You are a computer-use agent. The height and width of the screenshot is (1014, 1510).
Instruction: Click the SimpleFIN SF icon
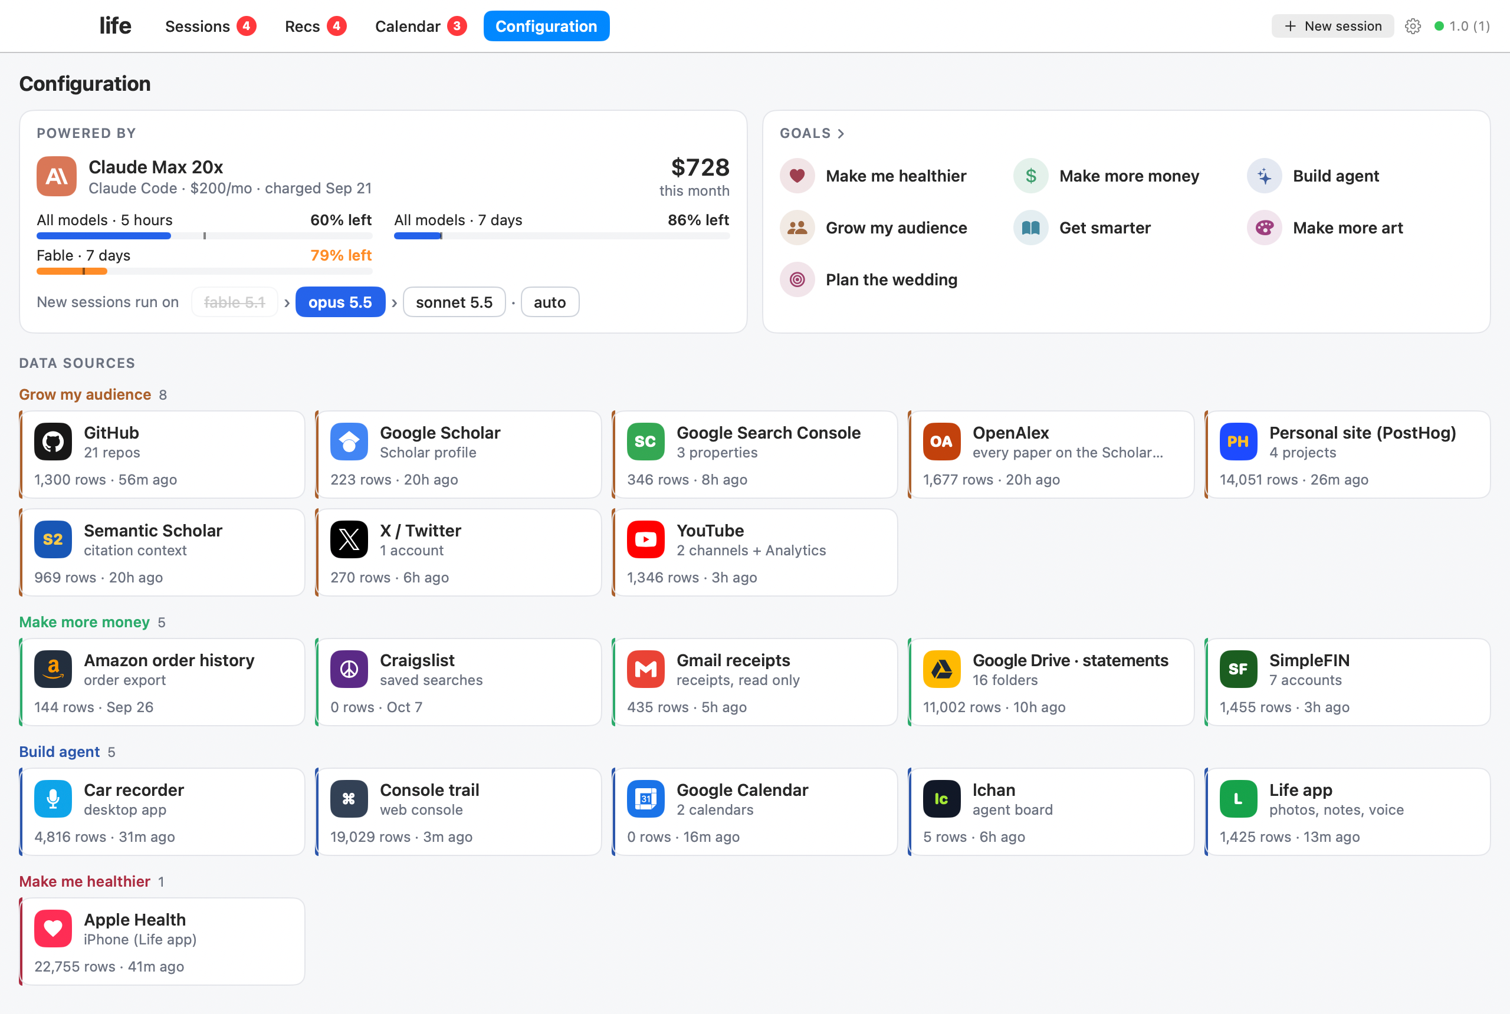point(1238,669)
